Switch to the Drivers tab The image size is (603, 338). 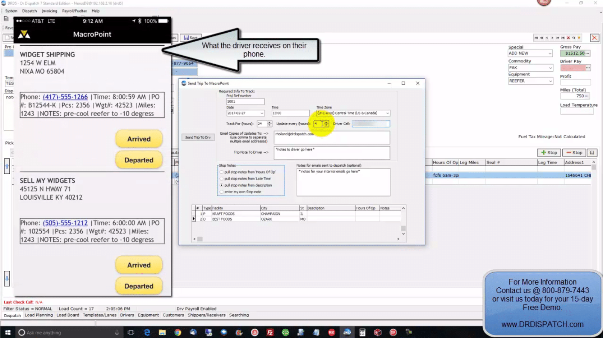[127, 315]
